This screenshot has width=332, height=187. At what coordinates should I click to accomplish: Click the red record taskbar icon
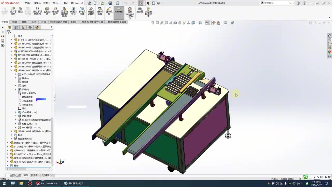30,183
